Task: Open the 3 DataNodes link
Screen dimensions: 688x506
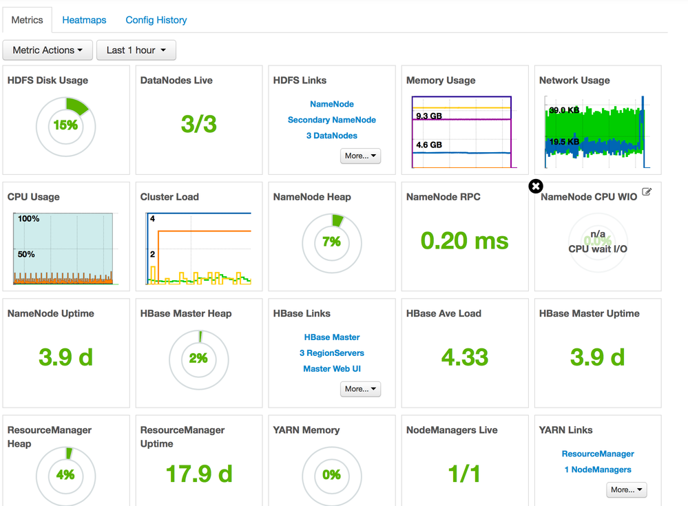Action: tap(332, 136)
